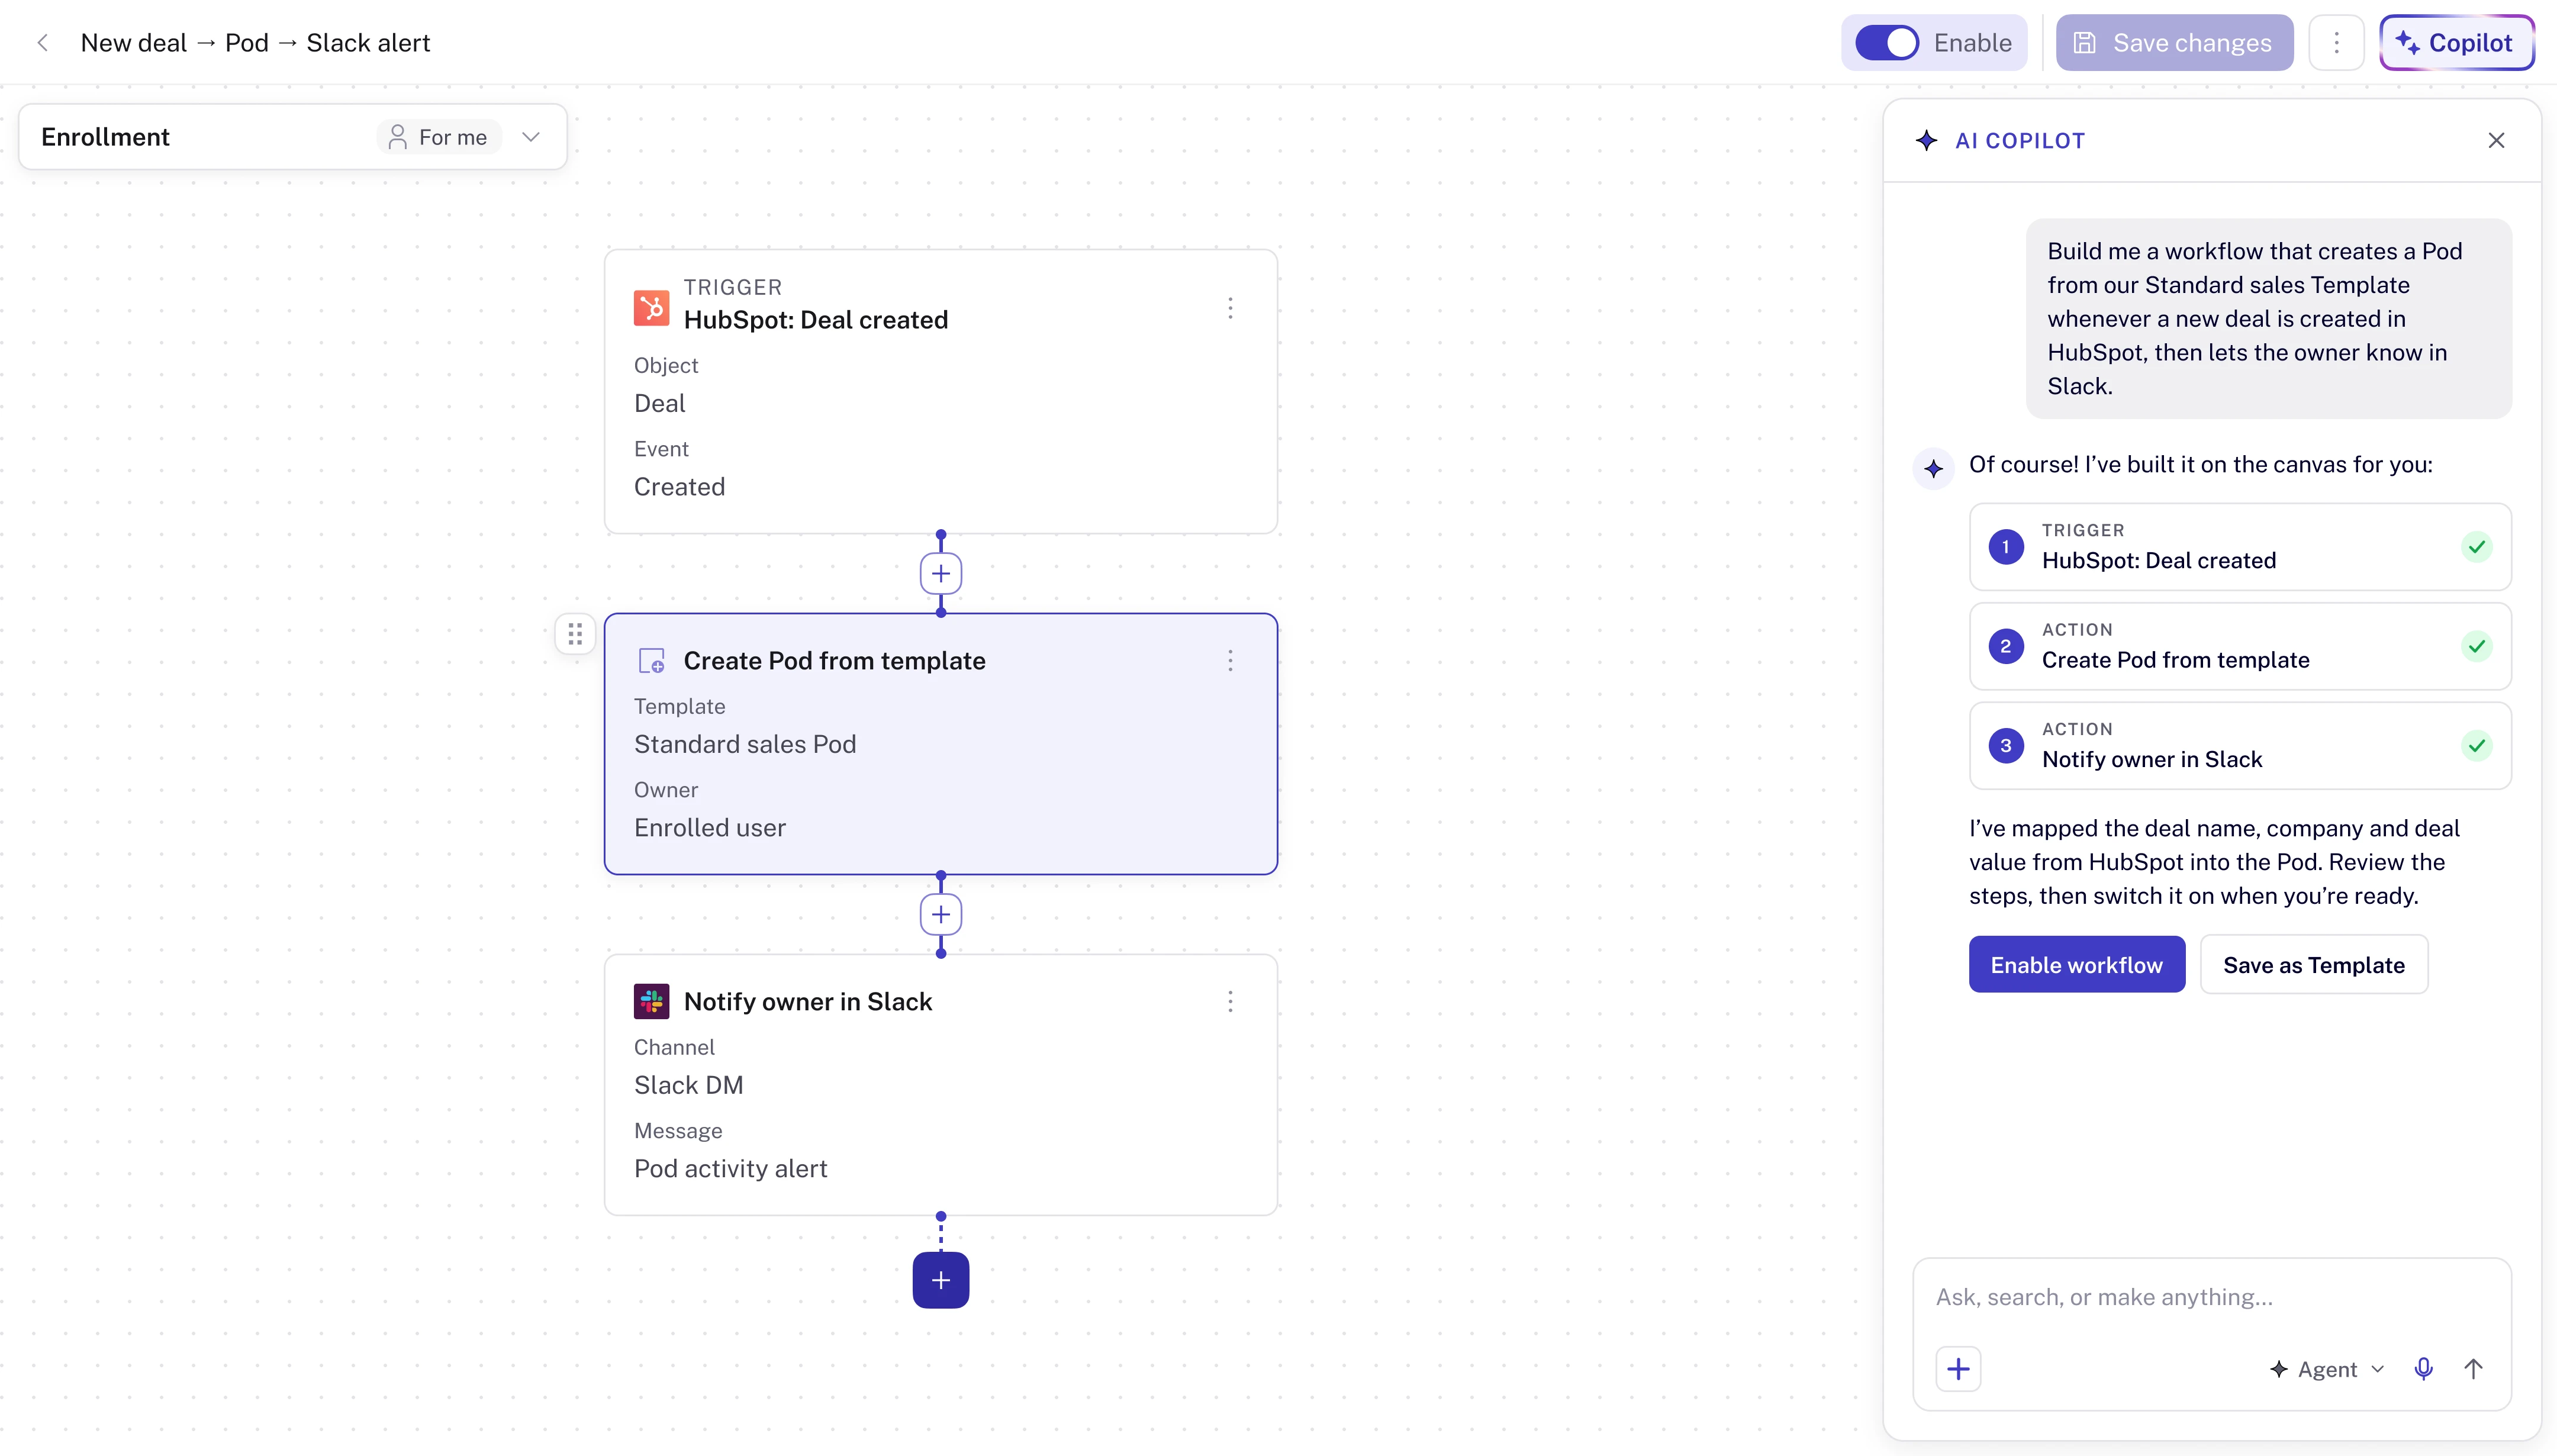Click the Create Pod template icon
Screen dimensions: 2557x1456
[x=651, y=661]
